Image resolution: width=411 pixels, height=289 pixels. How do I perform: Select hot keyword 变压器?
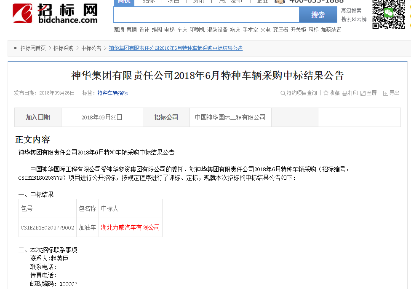click(280, 30)
